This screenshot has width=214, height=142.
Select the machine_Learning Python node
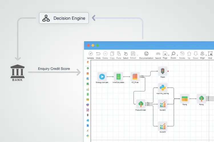click(x=163, y=88)
